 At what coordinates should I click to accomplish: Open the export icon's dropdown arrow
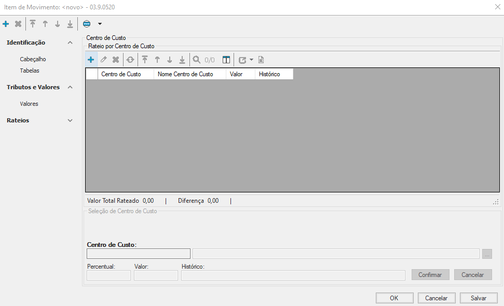coord(251,60)
